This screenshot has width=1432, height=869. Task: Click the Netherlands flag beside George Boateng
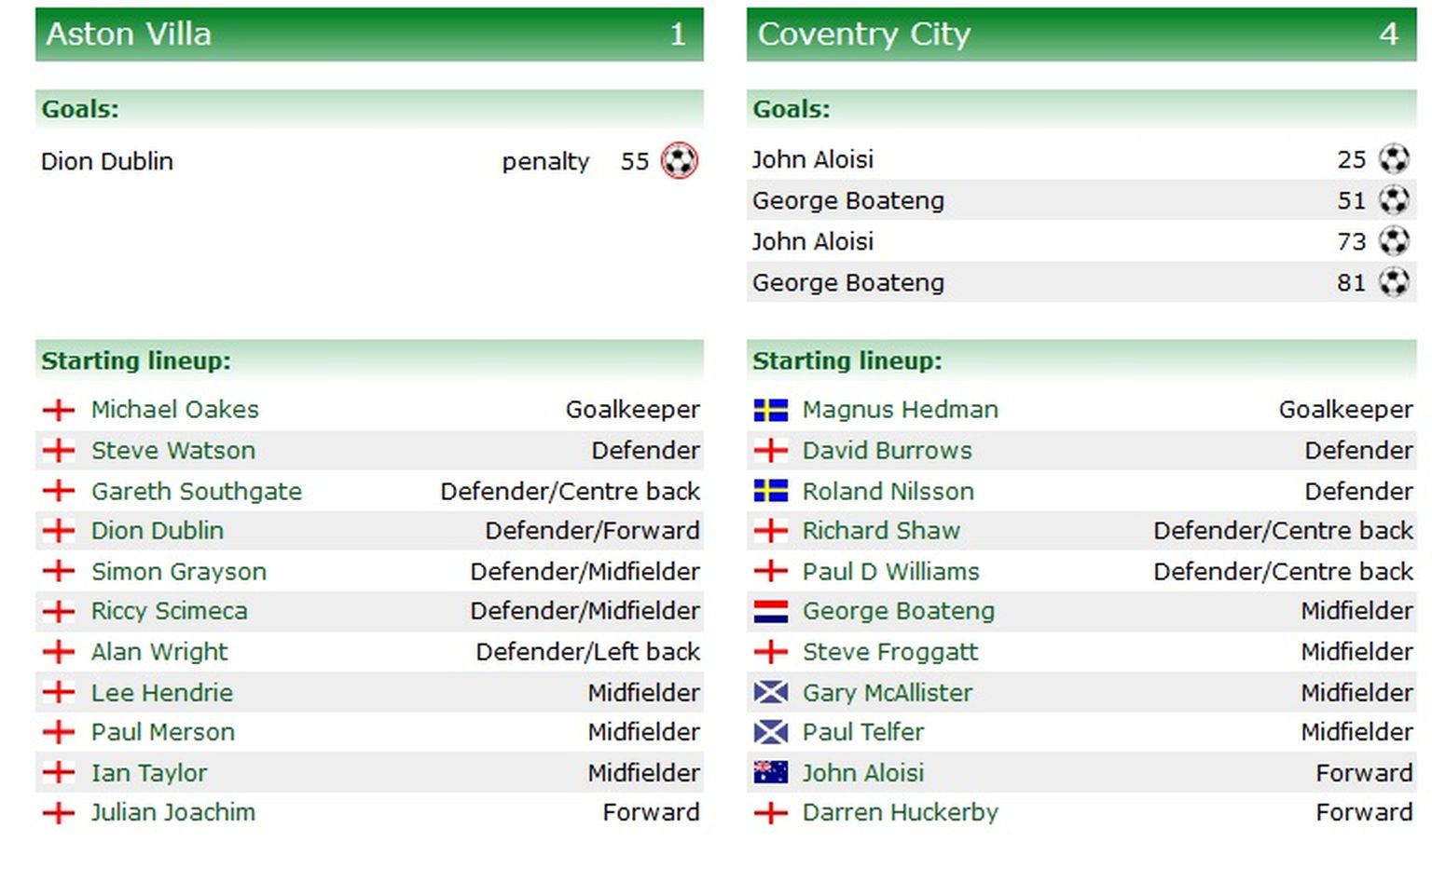pyautogui.click(x=770, y=611)
